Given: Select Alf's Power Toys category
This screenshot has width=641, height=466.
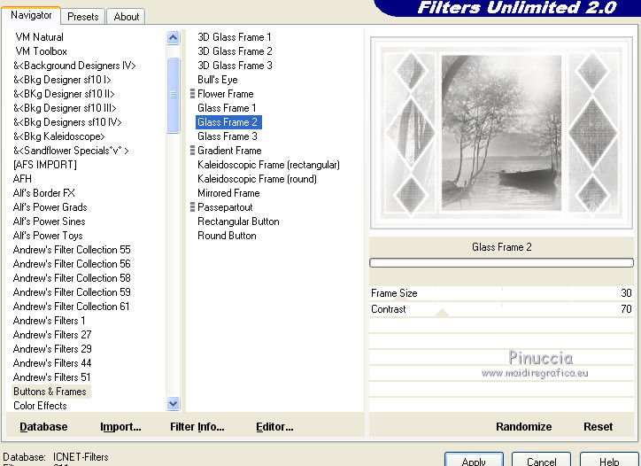Looking at the screenshot, I should [48, 236].
